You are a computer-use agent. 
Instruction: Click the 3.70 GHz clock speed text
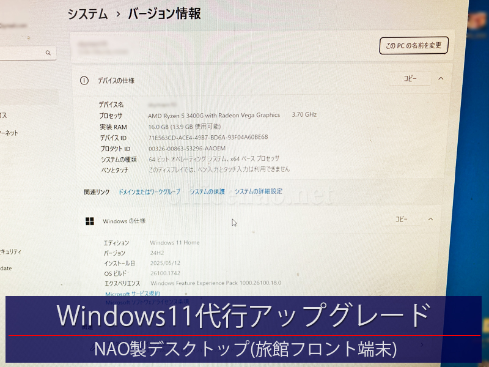[304, 114]
